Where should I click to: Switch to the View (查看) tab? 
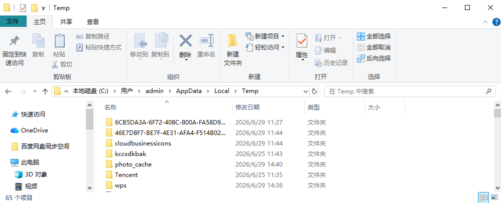coord(93,21)
